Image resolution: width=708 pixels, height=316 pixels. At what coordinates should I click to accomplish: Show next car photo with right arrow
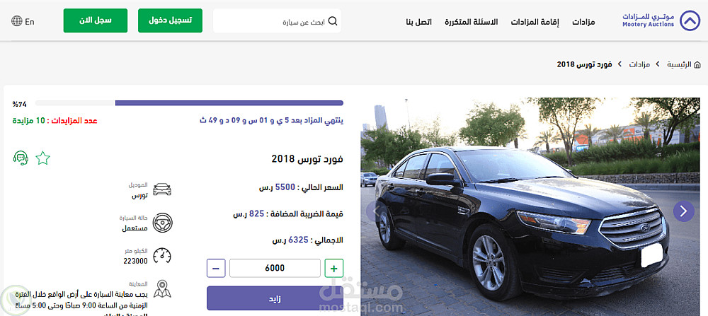684,211
